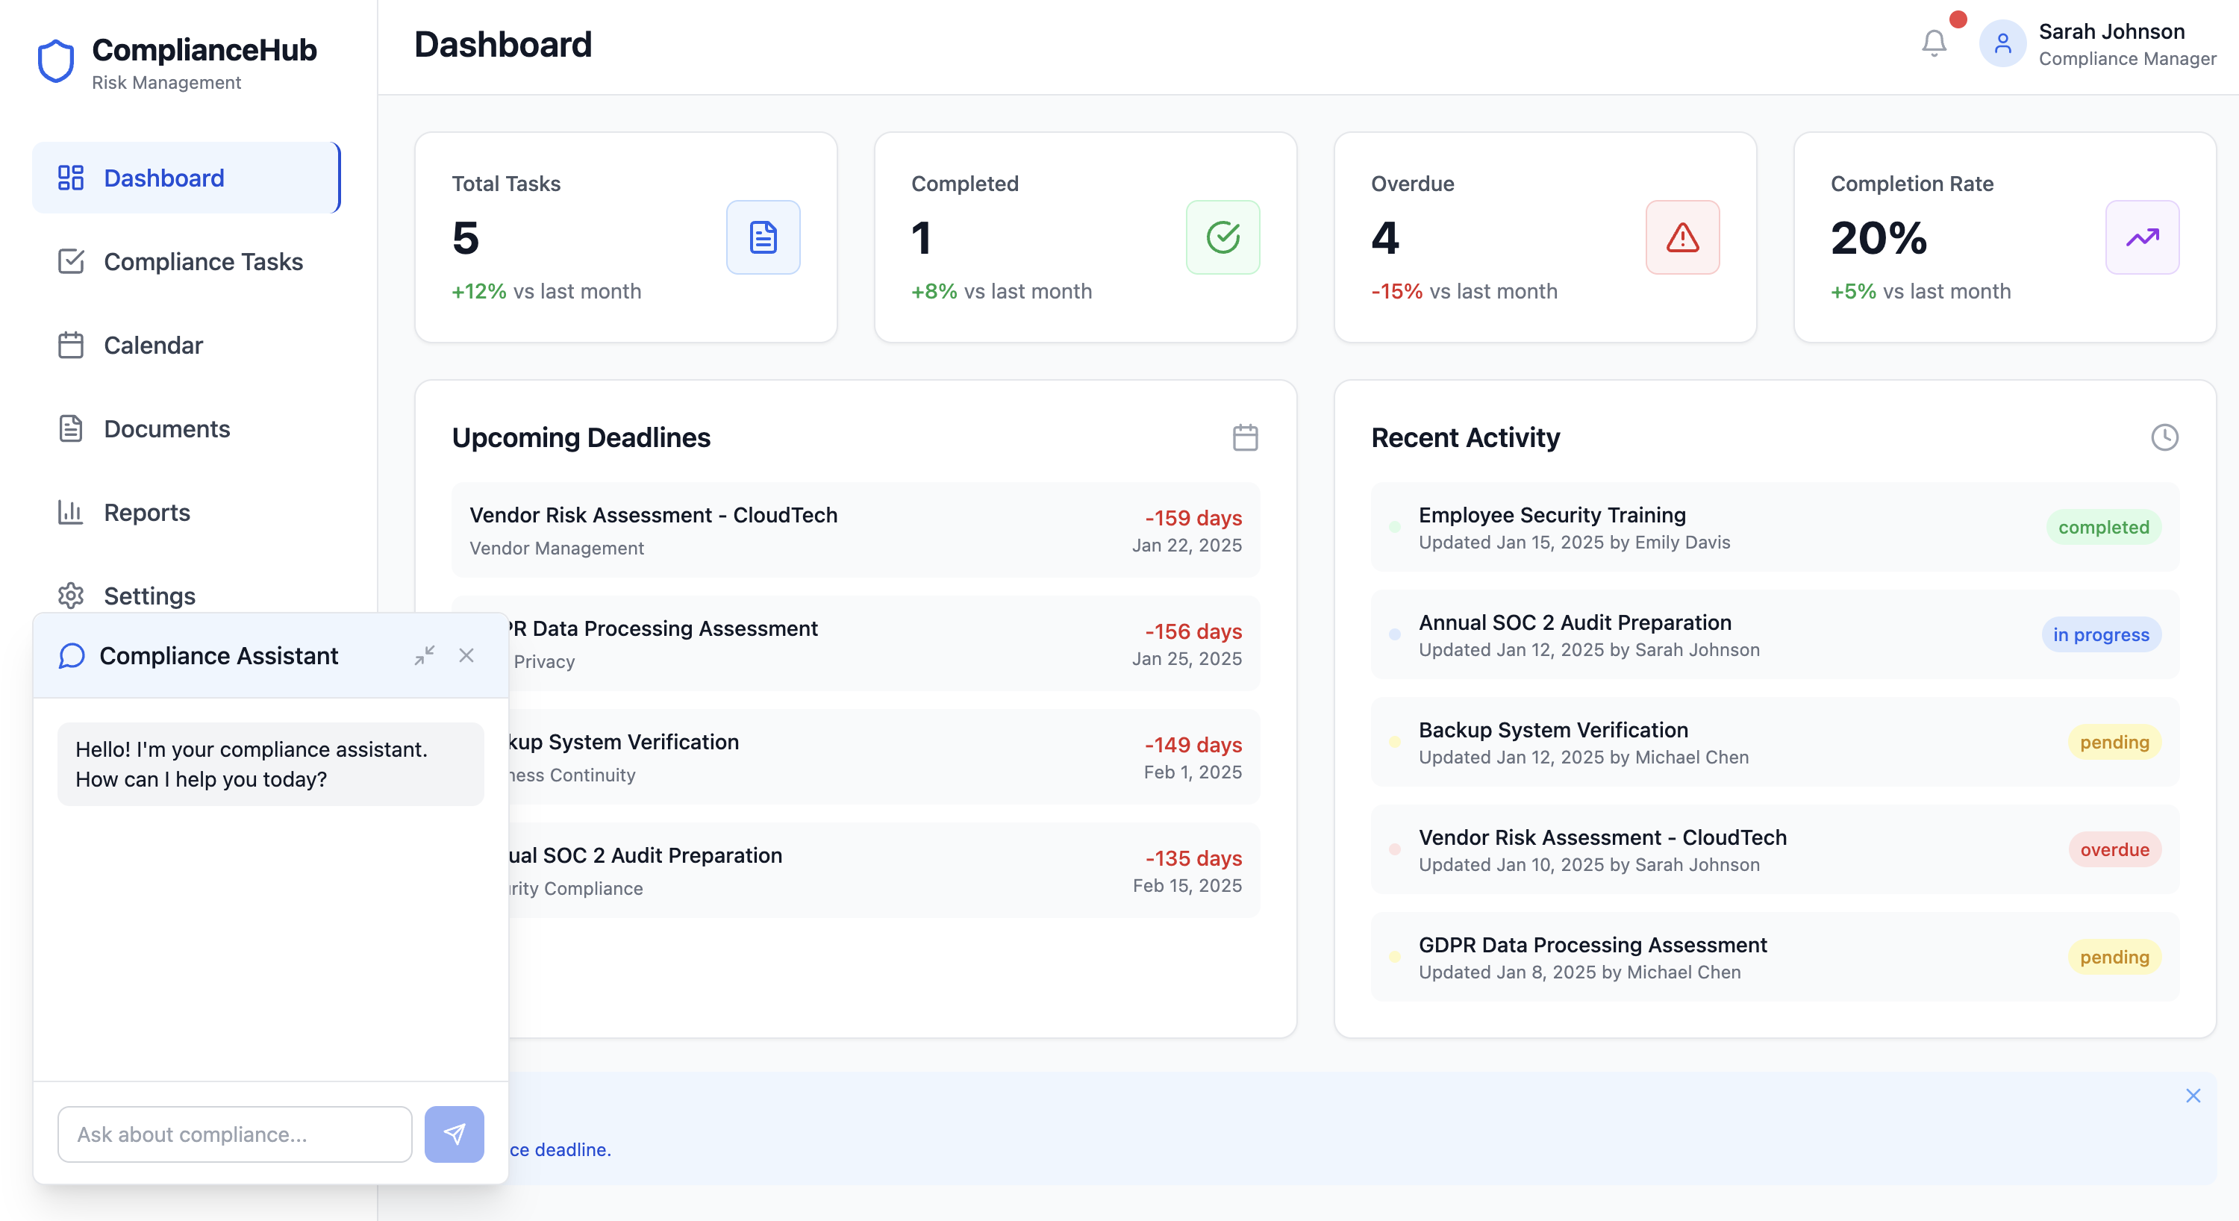Screen dimensions: 2239x1221
Task: Open Sarah Johnson's profile avatar
Action: pos(2002,43)
